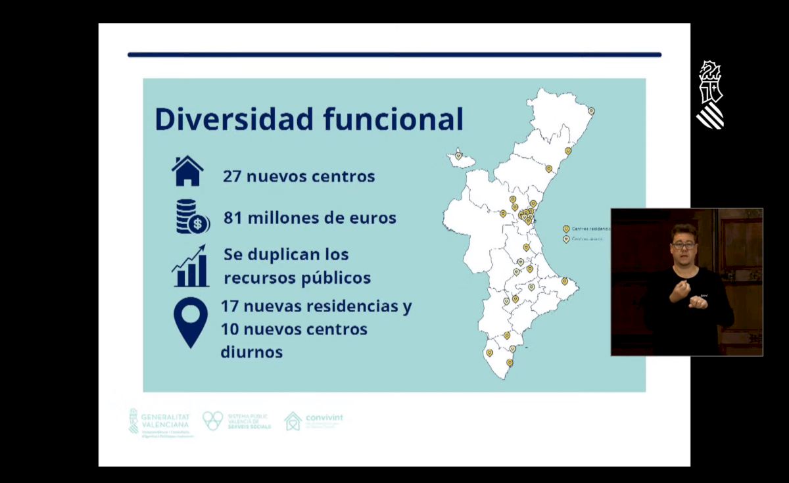Click the coin stack icon with dollar sign

point(192,217)
